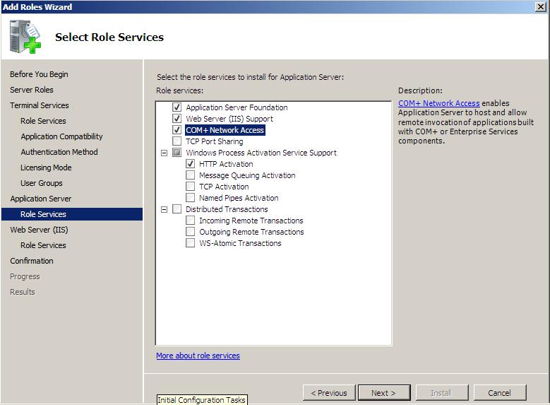Open User Groups step

[42, 183]
